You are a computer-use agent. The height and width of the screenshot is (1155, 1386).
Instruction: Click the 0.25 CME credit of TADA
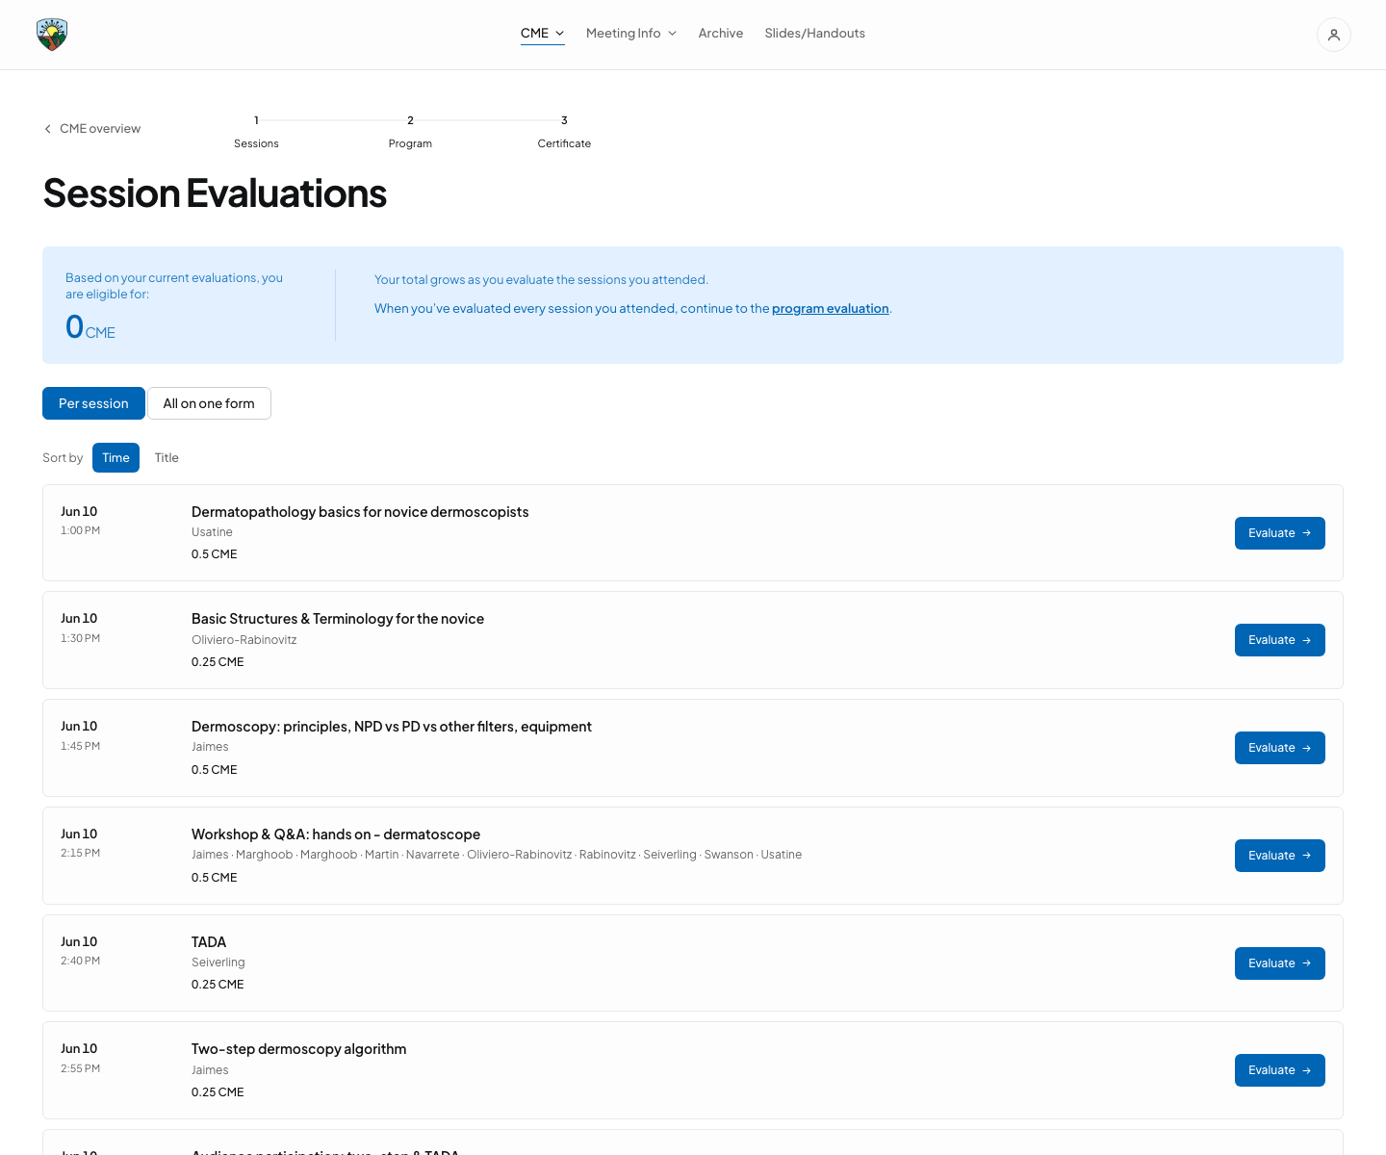[x=218, y=985]
